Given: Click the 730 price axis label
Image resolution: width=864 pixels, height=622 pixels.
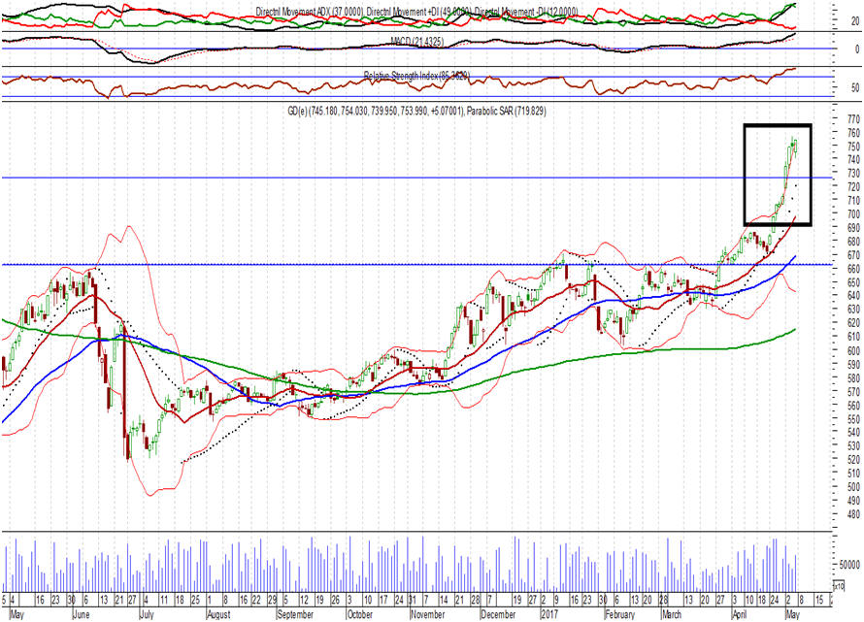Looking at the screenshot, I should pyautogui.click(x=853, y=174).
